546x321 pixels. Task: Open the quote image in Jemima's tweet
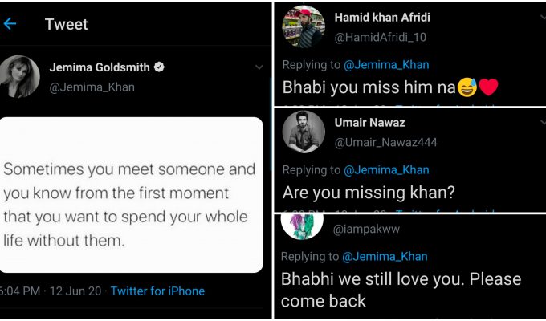point(132,193)
